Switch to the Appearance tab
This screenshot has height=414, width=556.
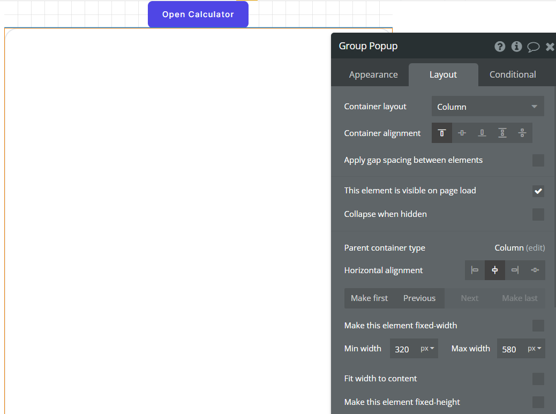[x=373, y=74]
